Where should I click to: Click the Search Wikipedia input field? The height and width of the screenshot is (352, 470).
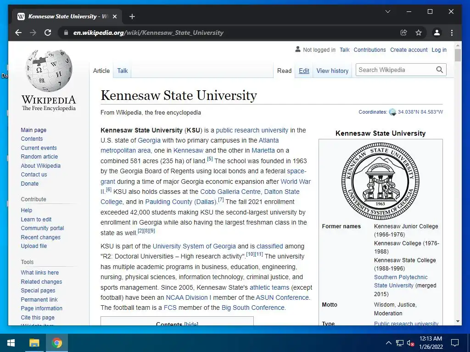(x=396, y=70)
